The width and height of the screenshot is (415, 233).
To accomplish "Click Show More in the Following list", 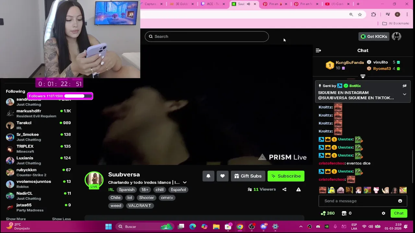I will coord(16,219).
